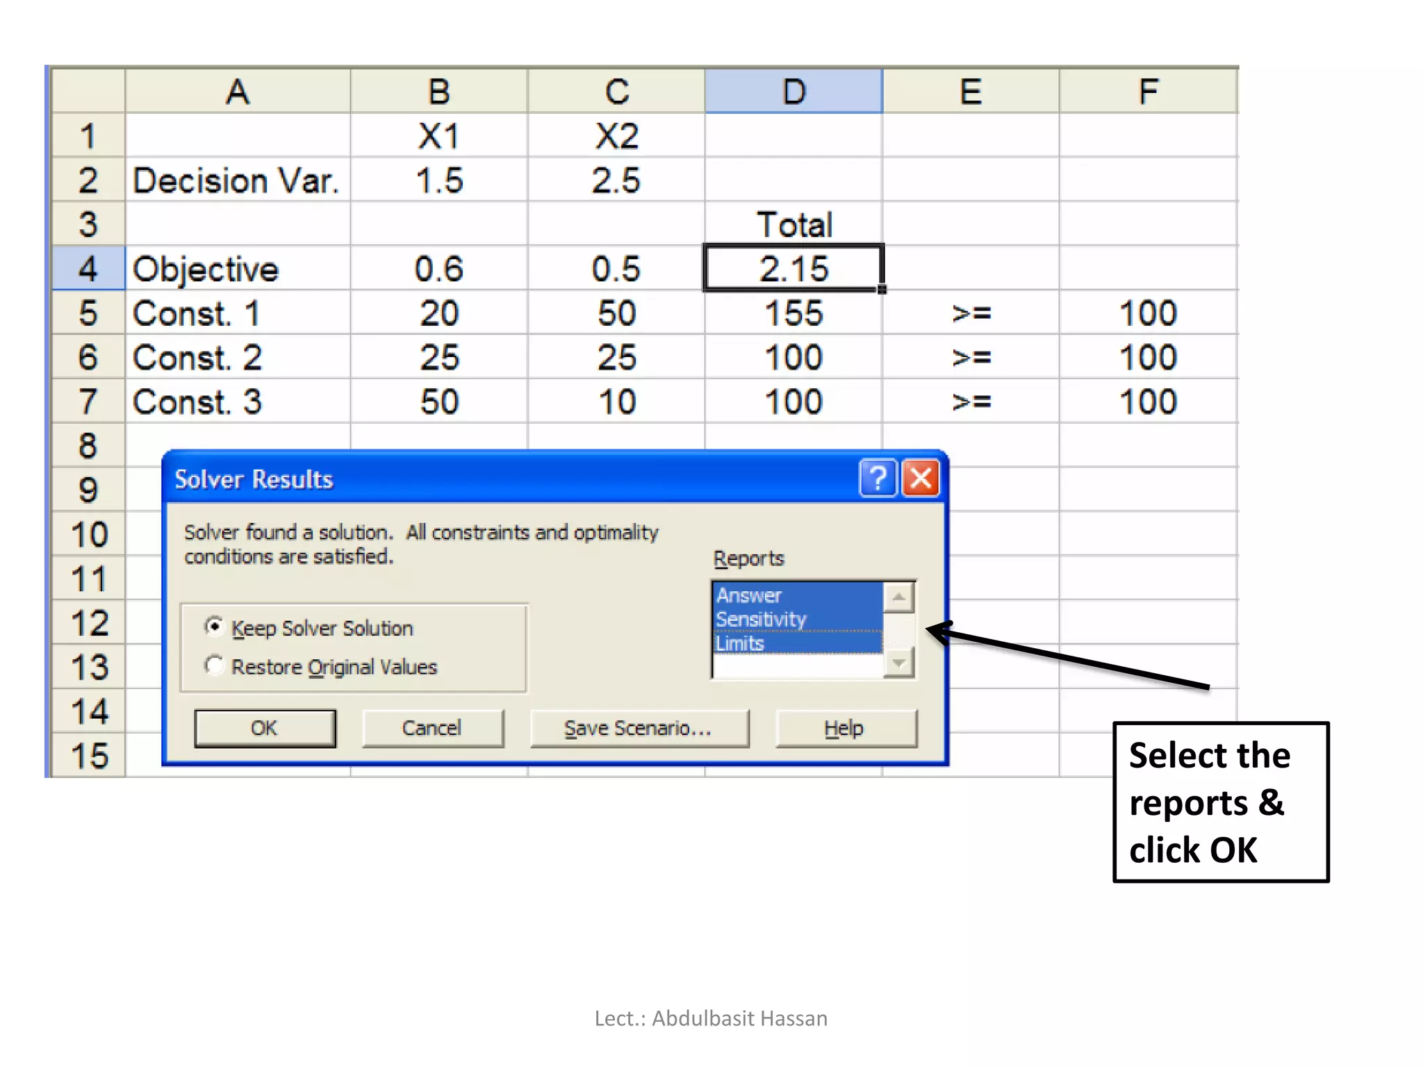Select Sensitivity report in list
1423x1067 pixels.
[798, 618]
